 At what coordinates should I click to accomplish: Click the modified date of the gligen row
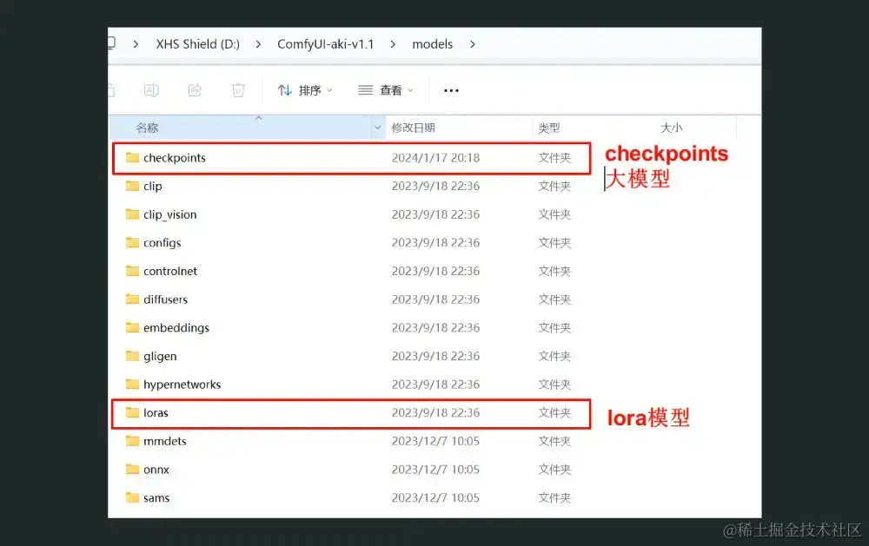coord(435,356)
